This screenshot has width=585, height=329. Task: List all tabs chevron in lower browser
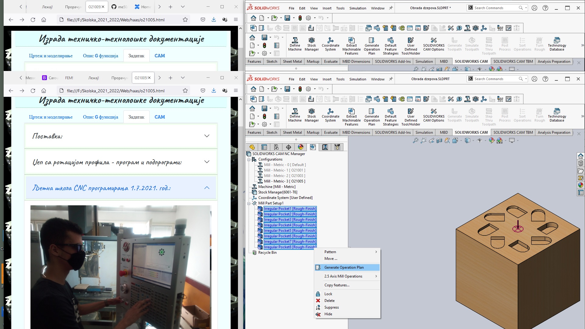183,78
